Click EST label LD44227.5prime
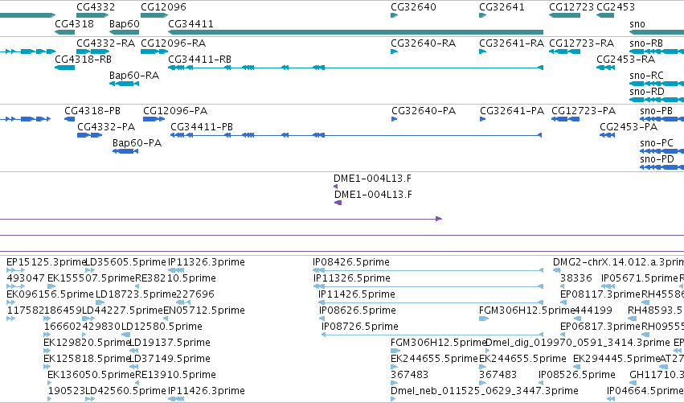684x403 pixels. coord(123,310)
